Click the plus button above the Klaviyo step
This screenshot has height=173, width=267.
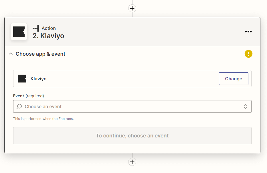(132, 8)
